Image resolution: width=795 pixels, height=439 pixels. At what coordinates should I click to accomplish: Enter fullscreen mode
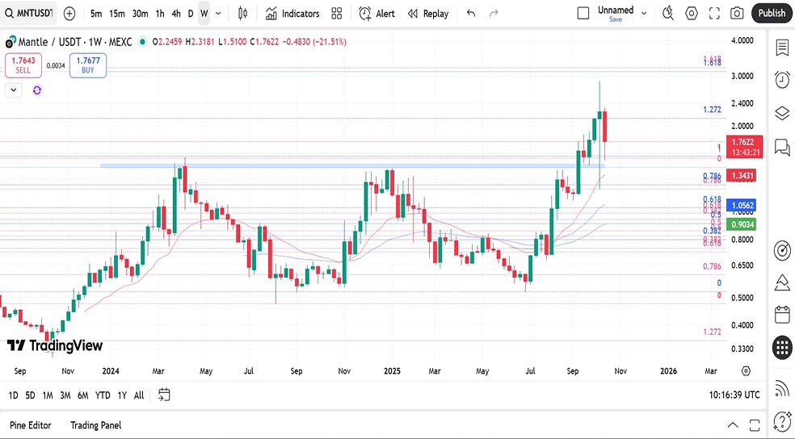pyautogui.click(x=714, y=13)
